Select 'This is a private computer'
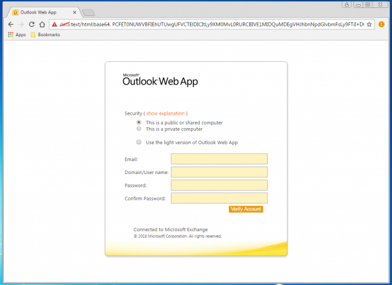The image size is (392, 285). click(x=139, y=129)
